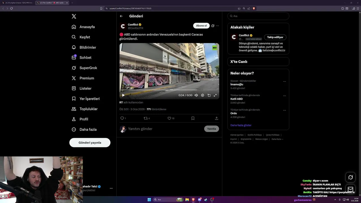
Task: Open floating messages envelope button
Action: click(x=351, y=189)
